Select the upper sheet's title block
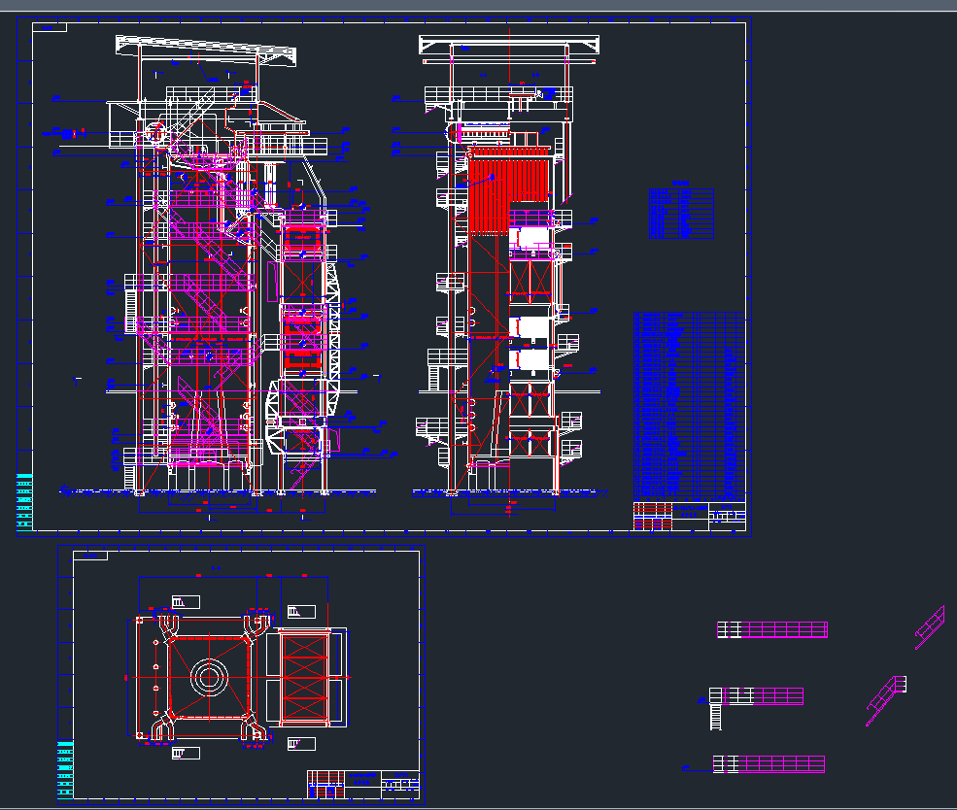The width and height of the screenshot is (957, 810). coord(689,517)
